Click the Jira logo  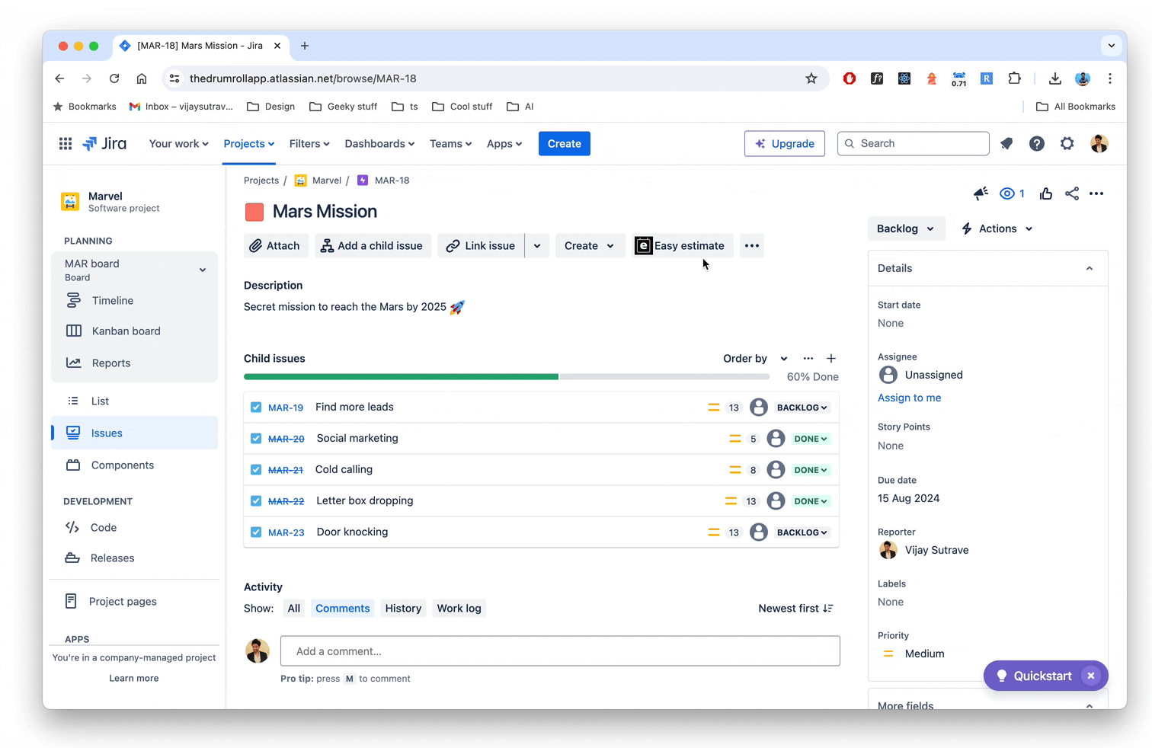click(104, 143)
